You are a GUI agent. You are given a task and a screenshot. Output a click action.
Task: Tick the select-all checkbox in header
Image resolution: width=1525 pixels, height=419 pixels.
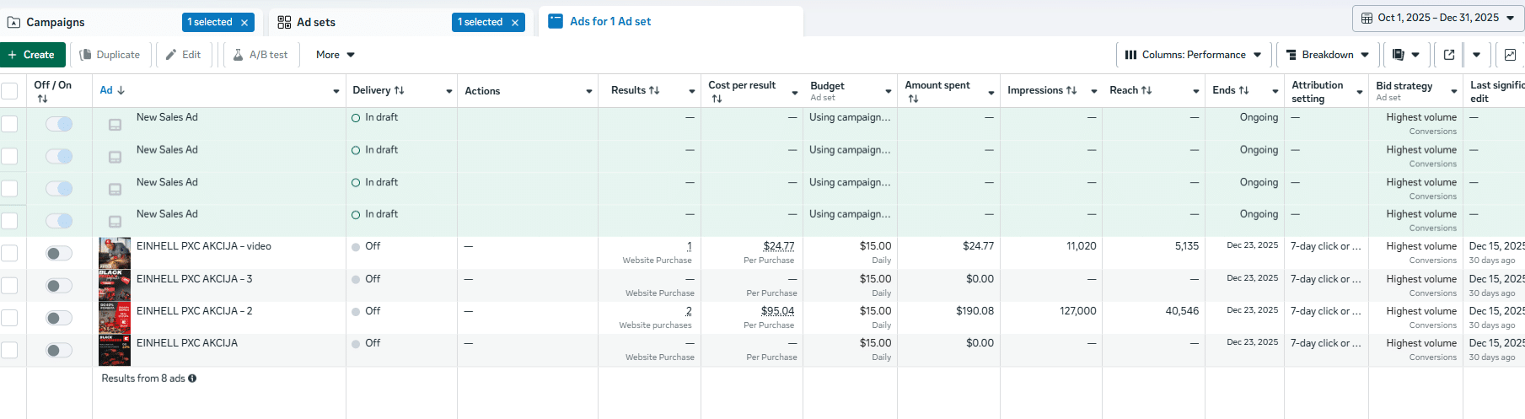9,91
